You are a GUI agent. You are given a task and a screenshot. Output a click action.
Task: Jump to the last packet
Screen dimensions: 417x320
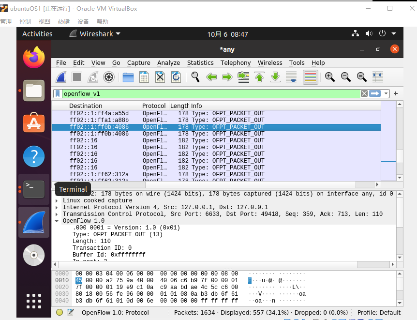point(275,77)
